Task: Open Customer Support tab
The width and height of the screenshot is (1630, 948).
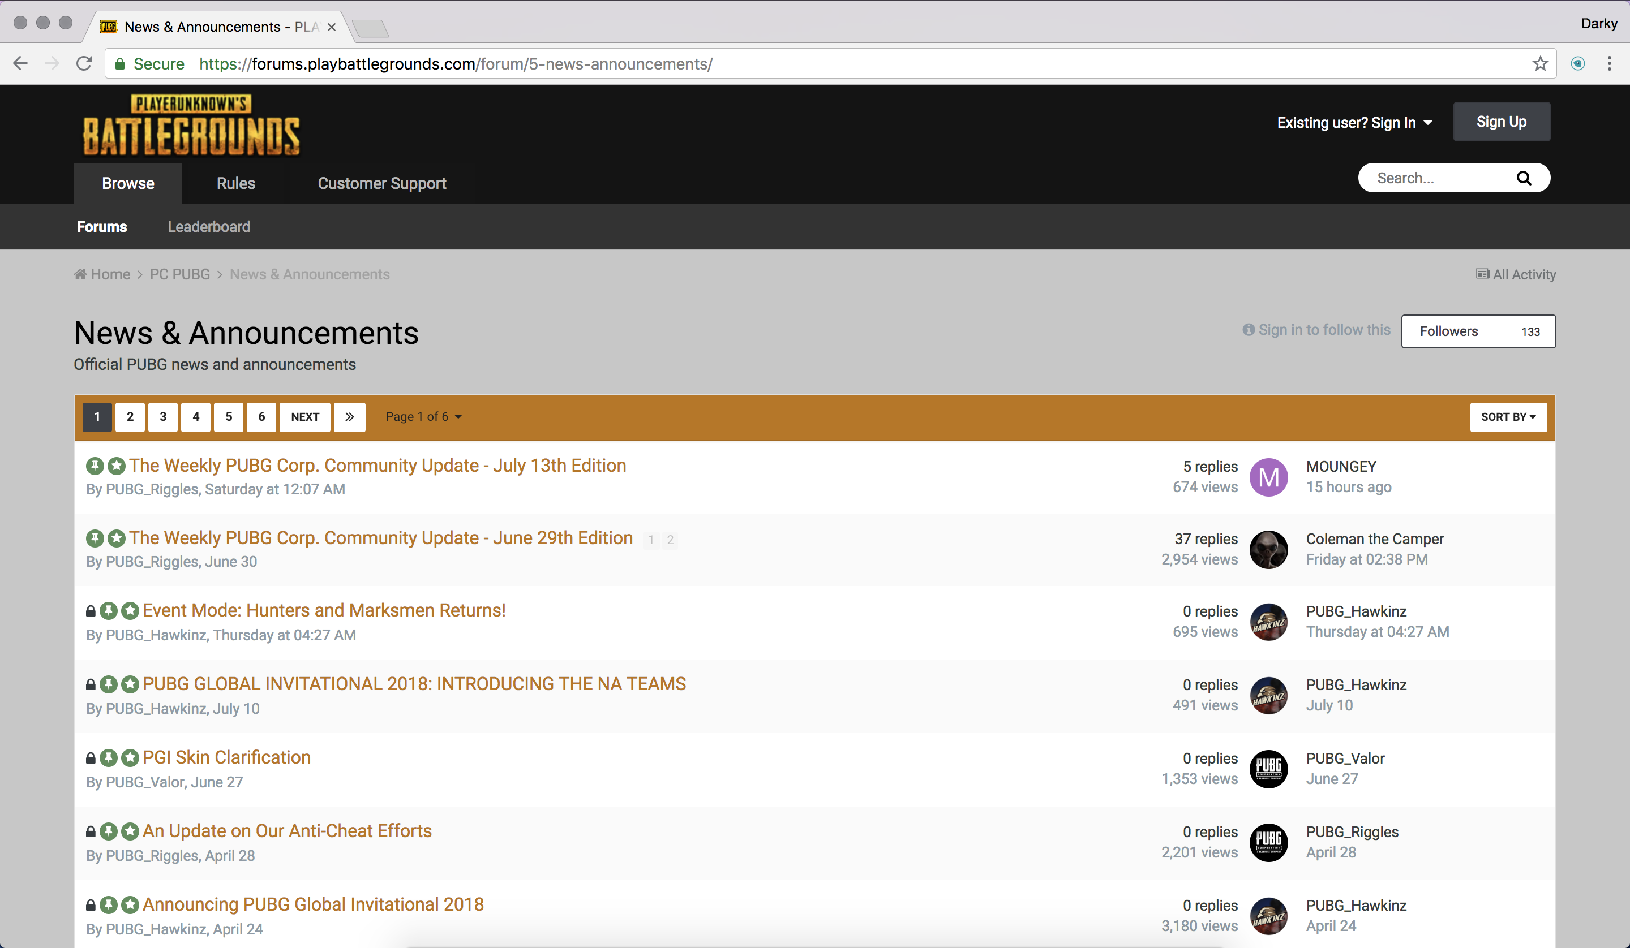Action: (381, 184)
